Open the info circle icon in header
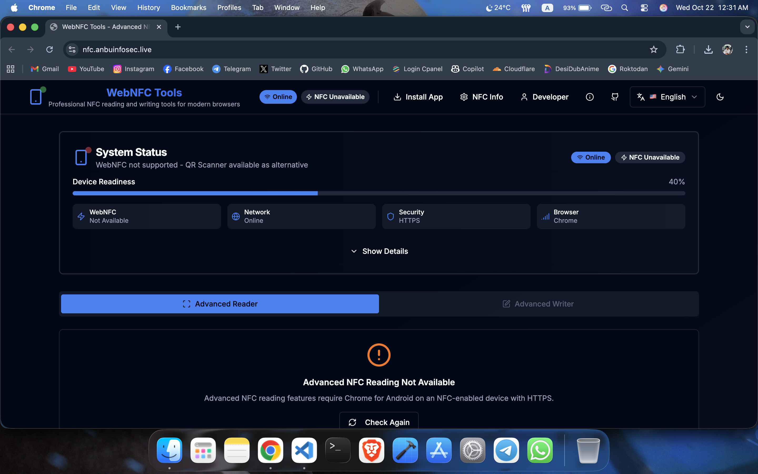This screenshot has height=474, width=758. (590, 97)
